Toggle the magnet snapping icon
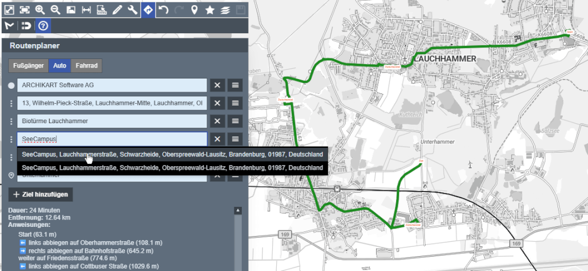Image resolution: width=588 pixels, height=271 pixels. coord(25,25)
